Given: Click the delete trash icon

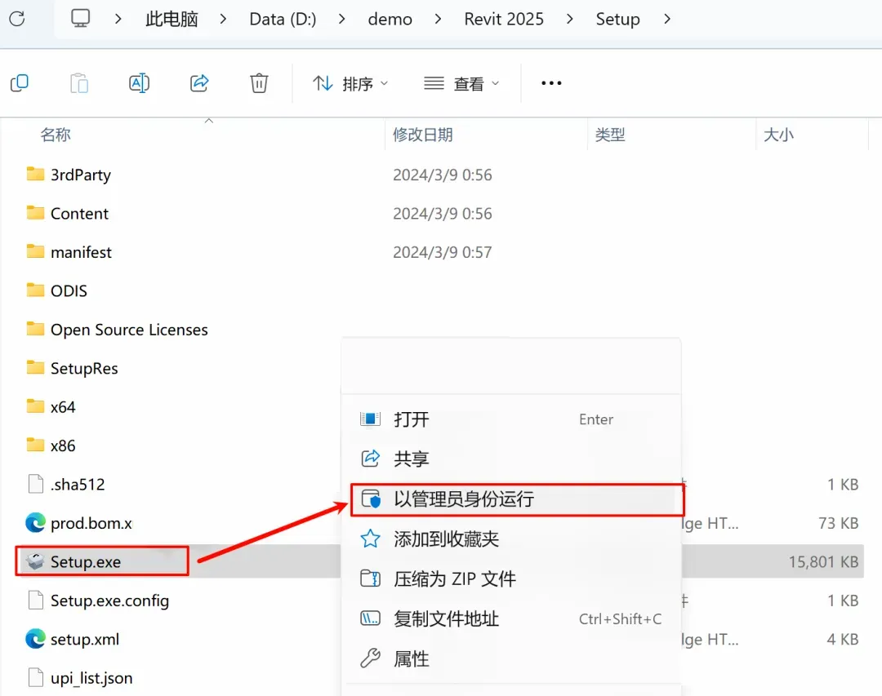Looking at the screenshot, I should [259, 83].
